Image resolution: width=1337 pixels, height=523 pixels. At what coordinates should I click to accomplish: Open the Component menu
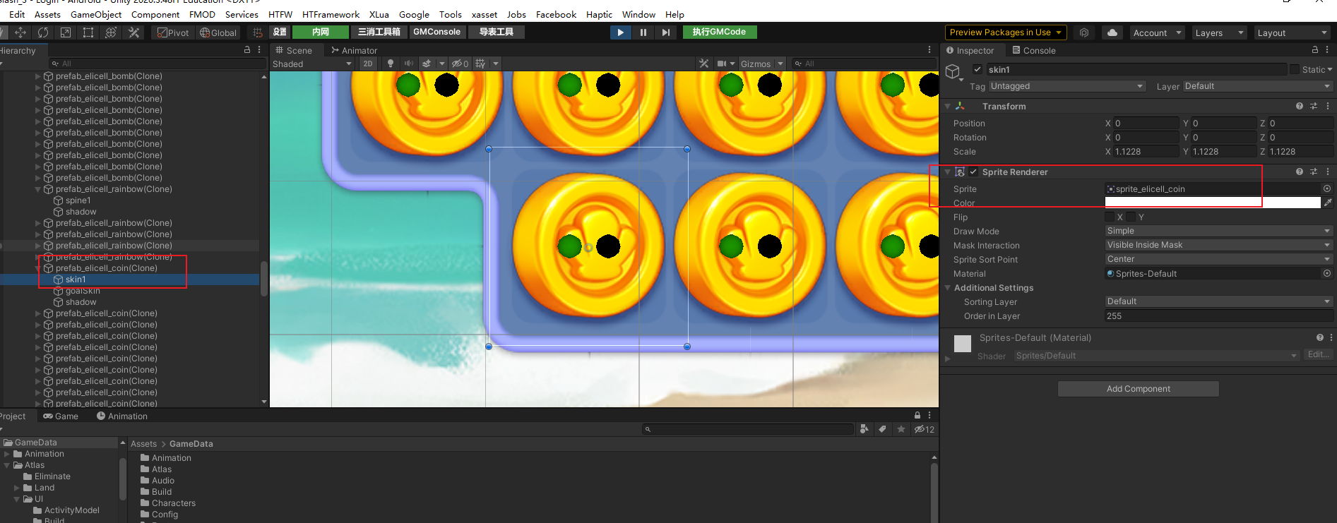click(x=155, y=14)
